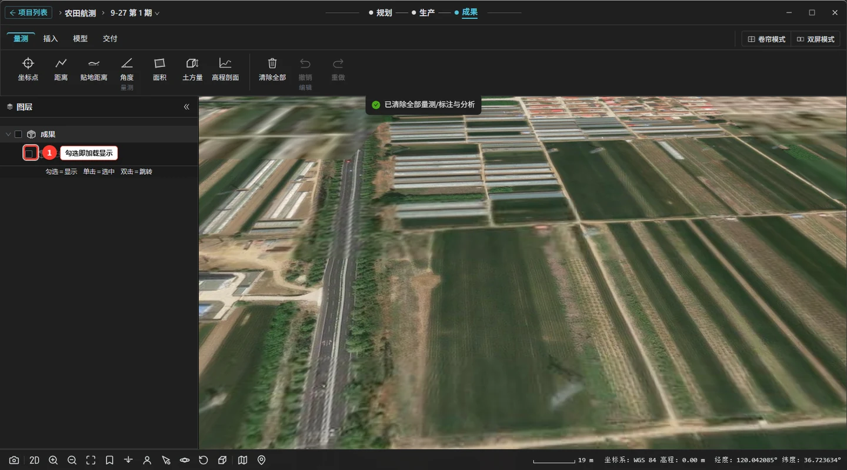The height and width of the screenshot is (470, 847).
Task: Collapse the 成果 tree group arrow
Action: coord(8,134)
